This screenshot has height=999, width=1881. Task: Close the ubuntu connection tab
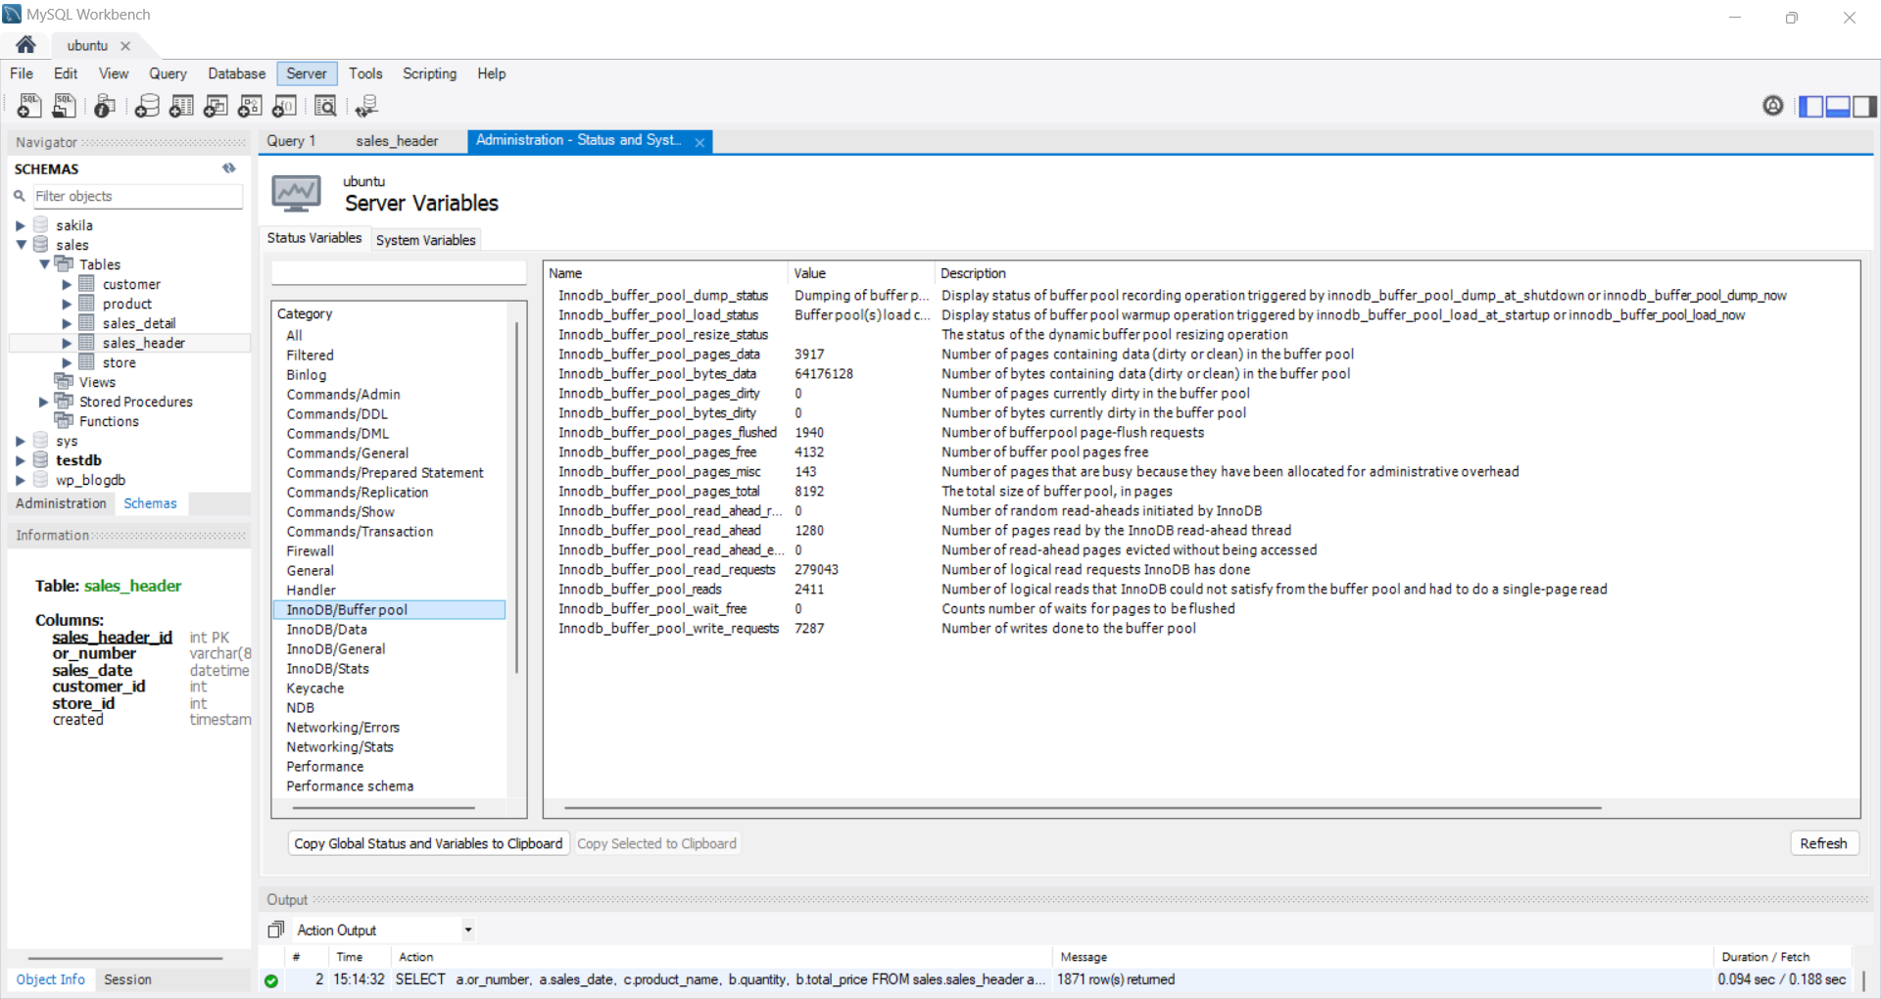(x=125, y=46)
